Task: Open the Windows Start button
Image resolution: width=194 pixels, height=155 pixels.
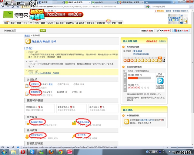Action: coord(4,152)
